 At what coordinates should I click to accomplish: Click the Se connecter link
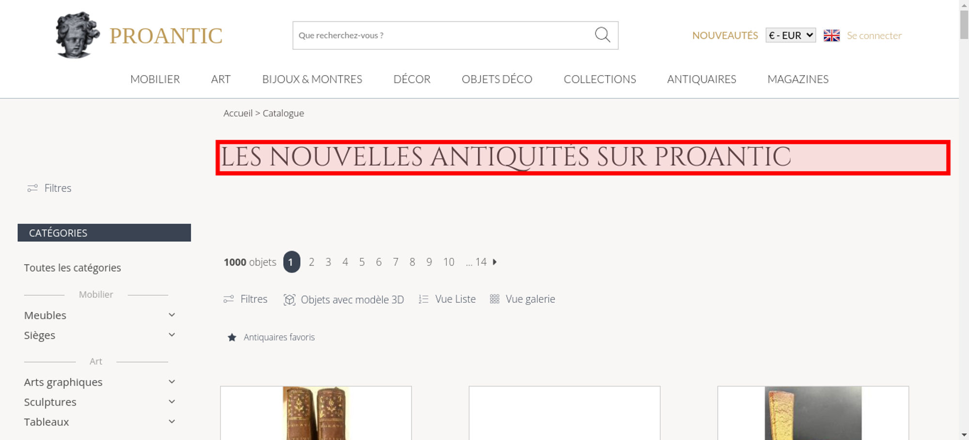click(x=874, y=35)
